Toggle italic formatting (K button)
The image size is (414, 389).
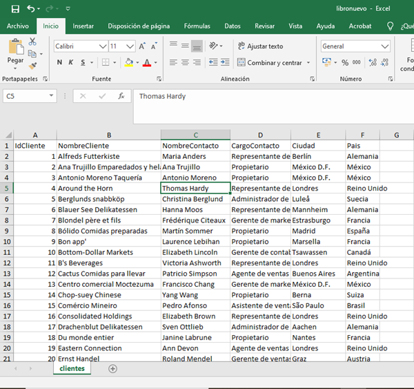click(x=71, y=63)
